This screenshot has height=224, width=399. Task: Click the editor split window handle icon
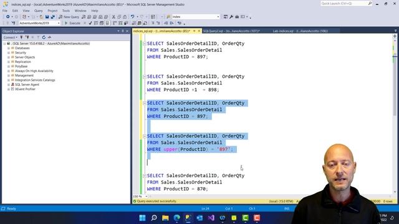(x=395, y=36)
